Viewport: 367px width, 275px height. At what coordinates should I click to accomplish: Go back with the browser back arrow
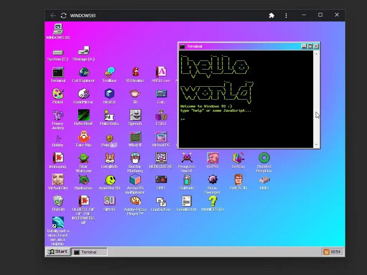coord(53,15)
